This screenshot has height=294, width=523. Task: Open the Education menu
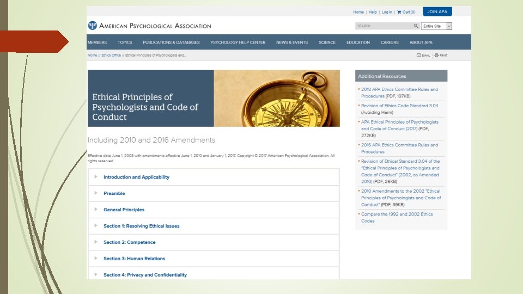358,42
